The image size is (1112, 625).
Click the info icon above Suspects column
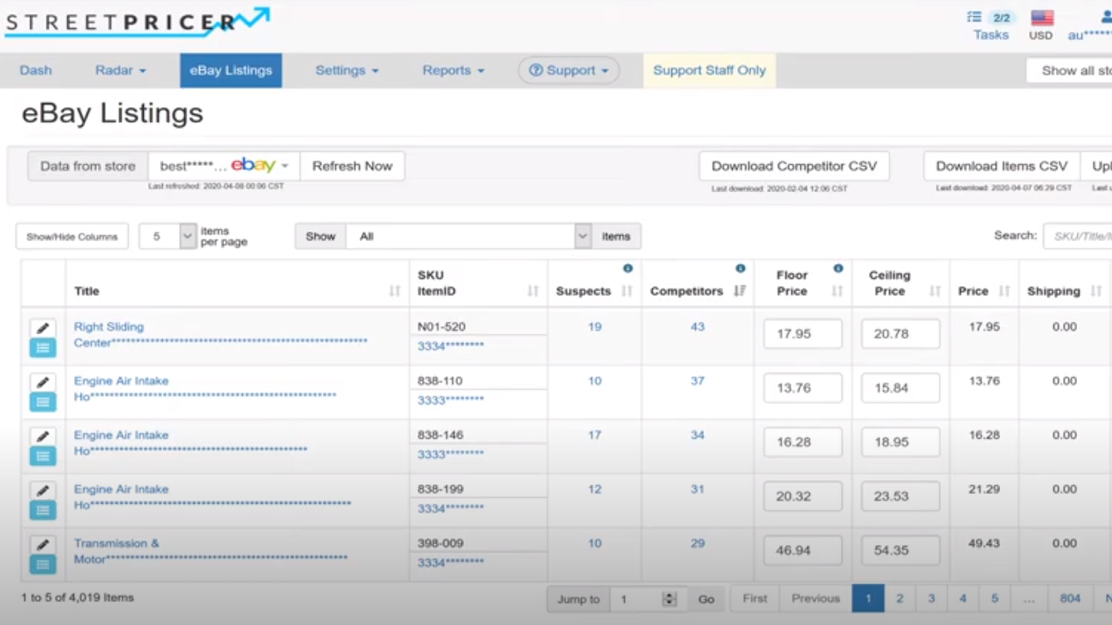[628, 269]
